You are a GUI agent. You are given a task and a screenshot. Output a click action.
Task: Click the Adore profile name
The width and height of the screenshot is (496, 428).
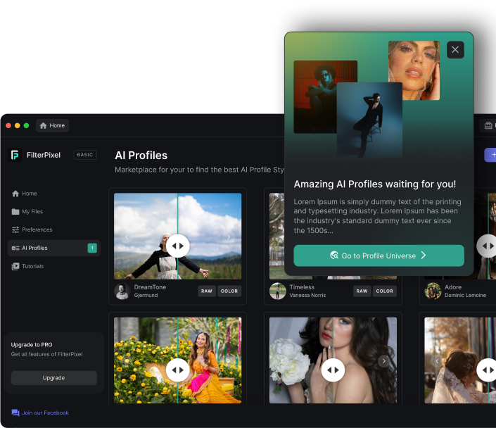click(x=453, y=287)
